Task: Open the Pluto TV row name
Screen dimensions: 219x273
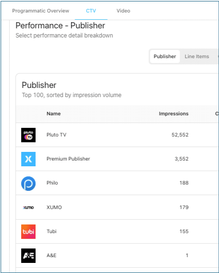Action: (57, 135)
